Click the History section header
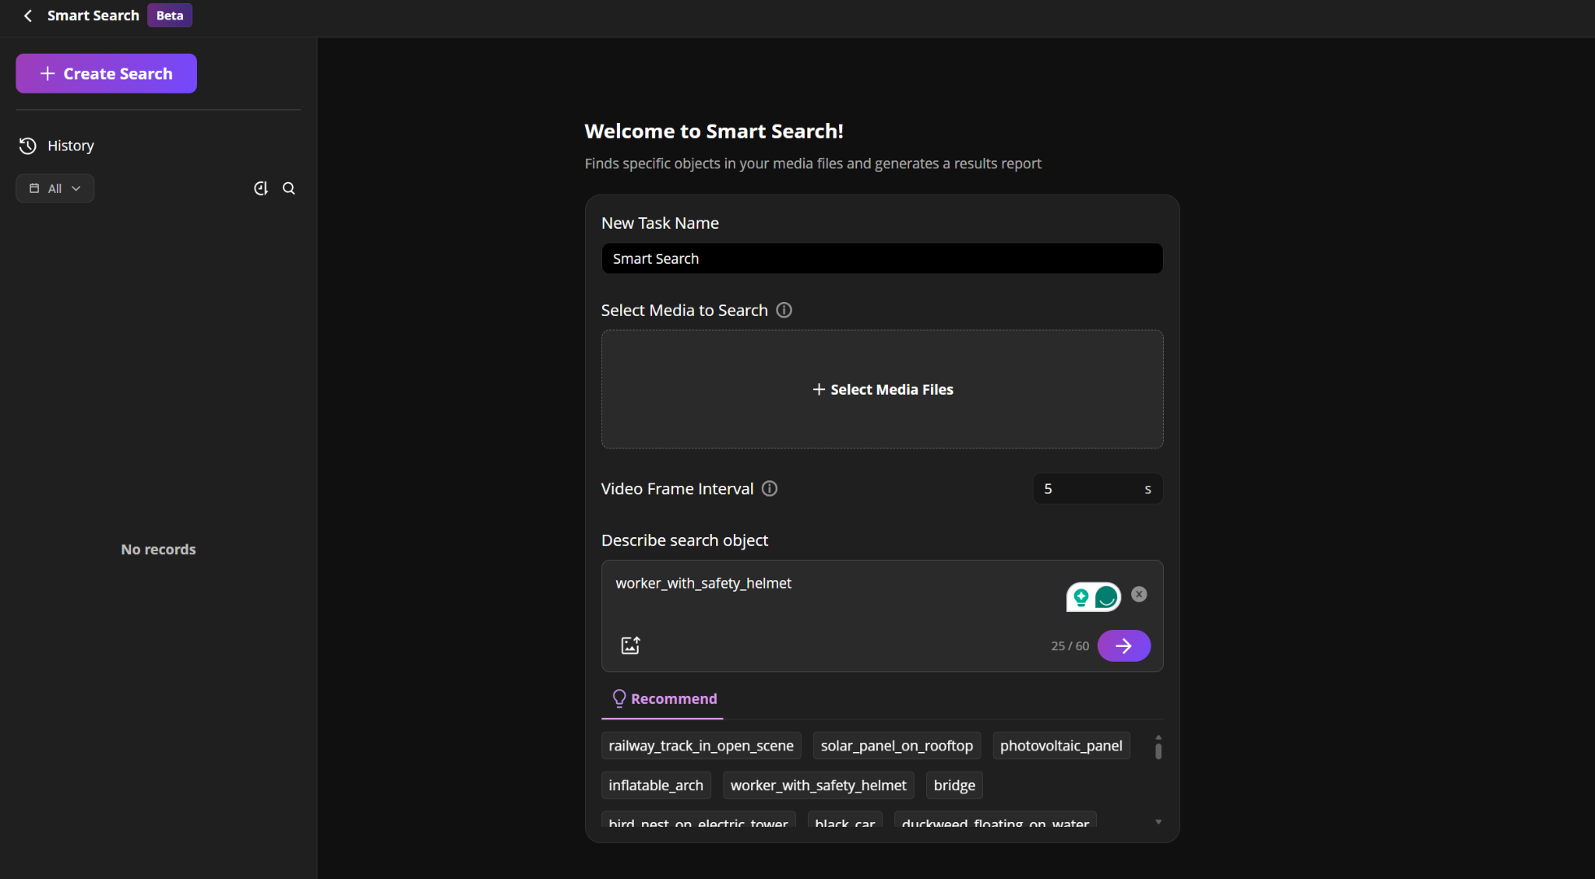Viewport: 1595px width, 879px height. click(x=70, y=146)
